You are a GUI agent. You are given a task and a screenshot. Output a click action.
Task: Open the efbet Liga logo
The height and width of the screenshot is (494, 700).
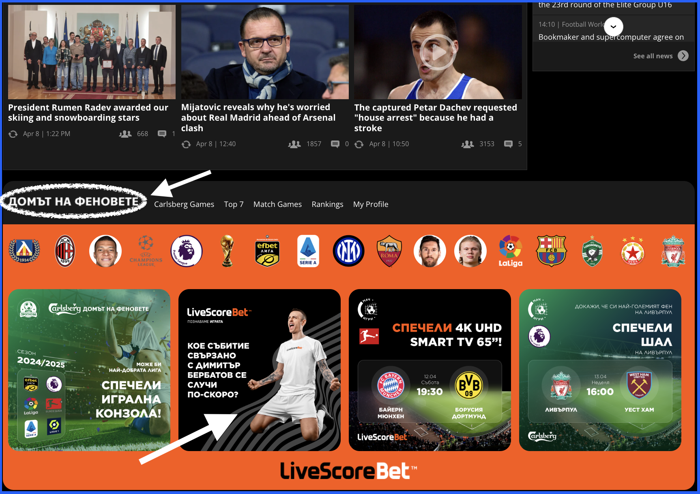[x=268, y=251]
